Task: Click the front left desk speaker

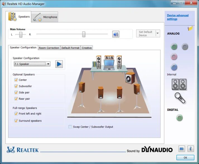Action: click(x=99, y=62)
